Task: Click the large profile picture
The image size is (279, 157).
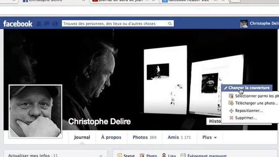Action: pos(35,111)
